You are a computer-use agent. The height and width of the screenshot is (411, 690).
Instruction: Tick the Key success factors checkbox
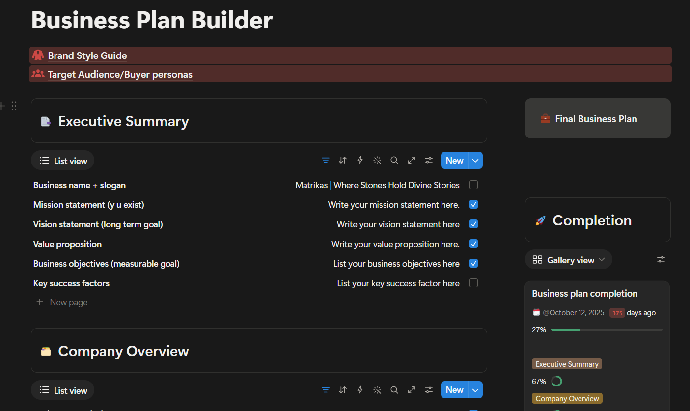pyautogui.click(x=473, y=283)
